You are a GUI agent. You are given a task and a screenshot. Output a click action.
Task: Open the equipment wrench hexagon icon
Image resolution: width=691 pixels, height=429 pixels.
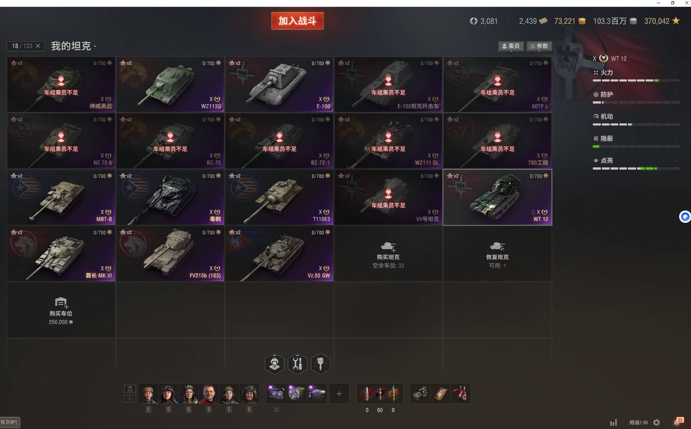[297, 363]
